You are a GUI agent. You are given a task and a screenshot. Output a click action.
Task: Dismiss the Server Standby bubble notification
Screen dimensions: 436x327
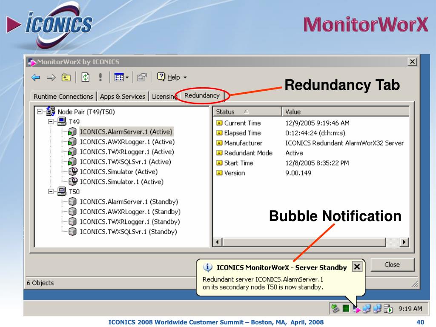[x=357, y=267]
